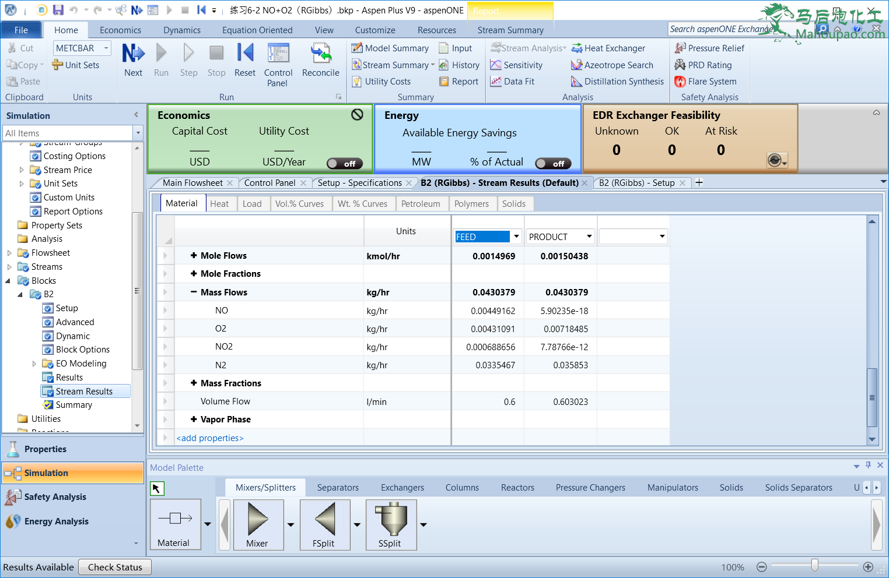Switch to Separators palette tab
This screenshot has height=578, width=889.
[x=338, y=488]
